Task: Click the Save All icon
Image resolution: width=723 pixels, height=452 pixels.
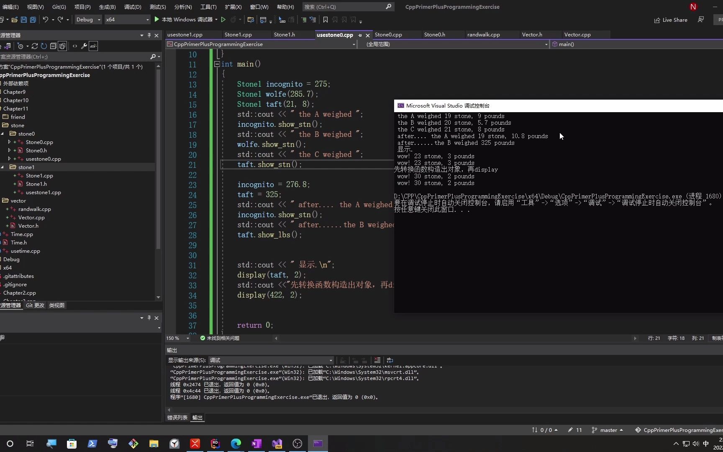Action: (33, 20)
